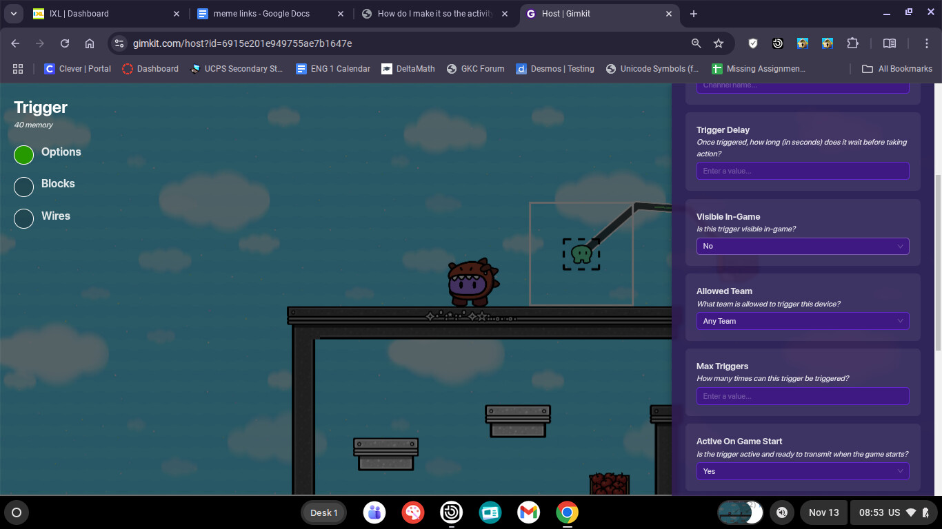Focus the Max Triggers value field
This screenshot has width=942, height=529.
802,396
